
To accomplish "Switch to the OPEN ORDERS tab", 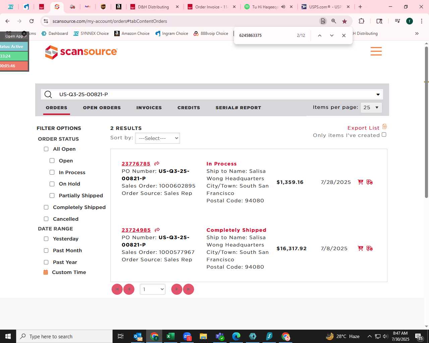I will pos(102,108).
